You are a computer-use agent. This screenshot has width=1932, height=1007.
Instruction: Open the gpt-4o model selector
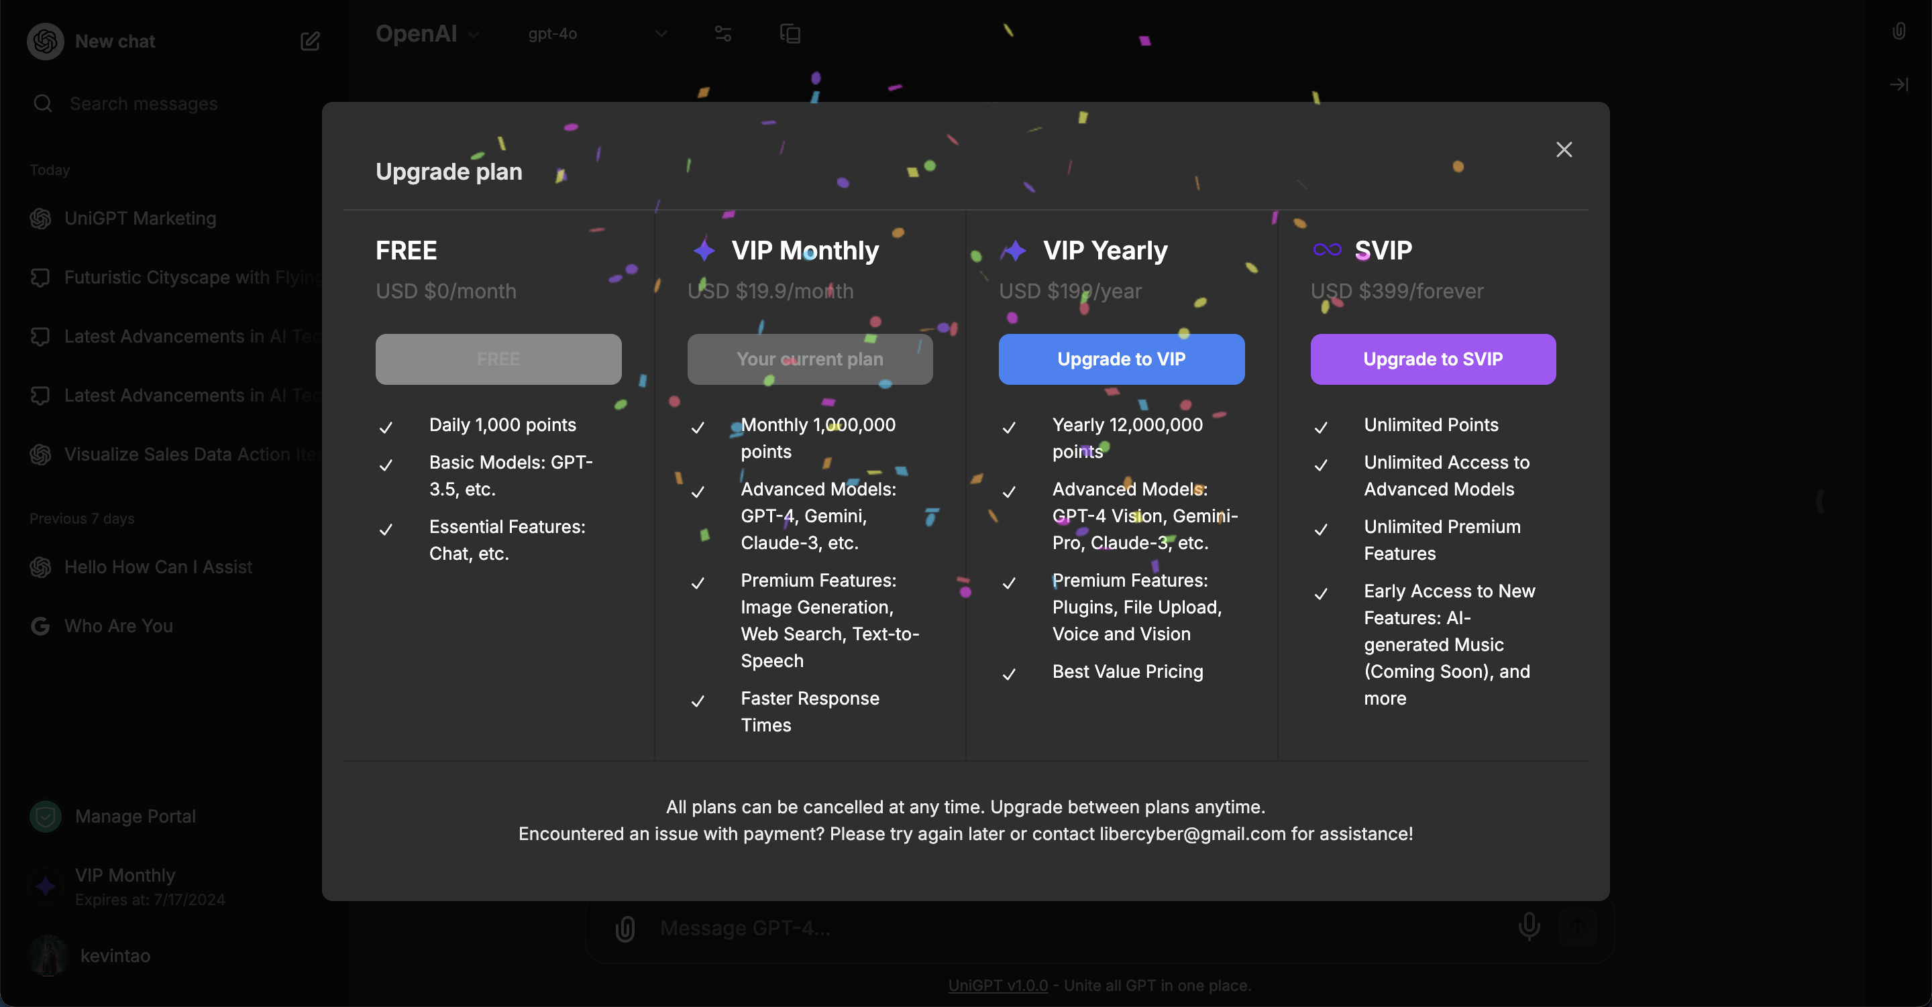click(596, 34)
